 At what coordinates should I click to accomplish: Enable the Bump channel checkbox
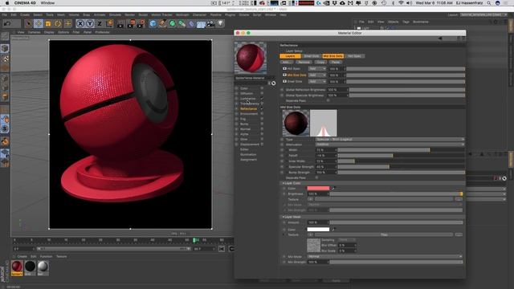[262, 124]
